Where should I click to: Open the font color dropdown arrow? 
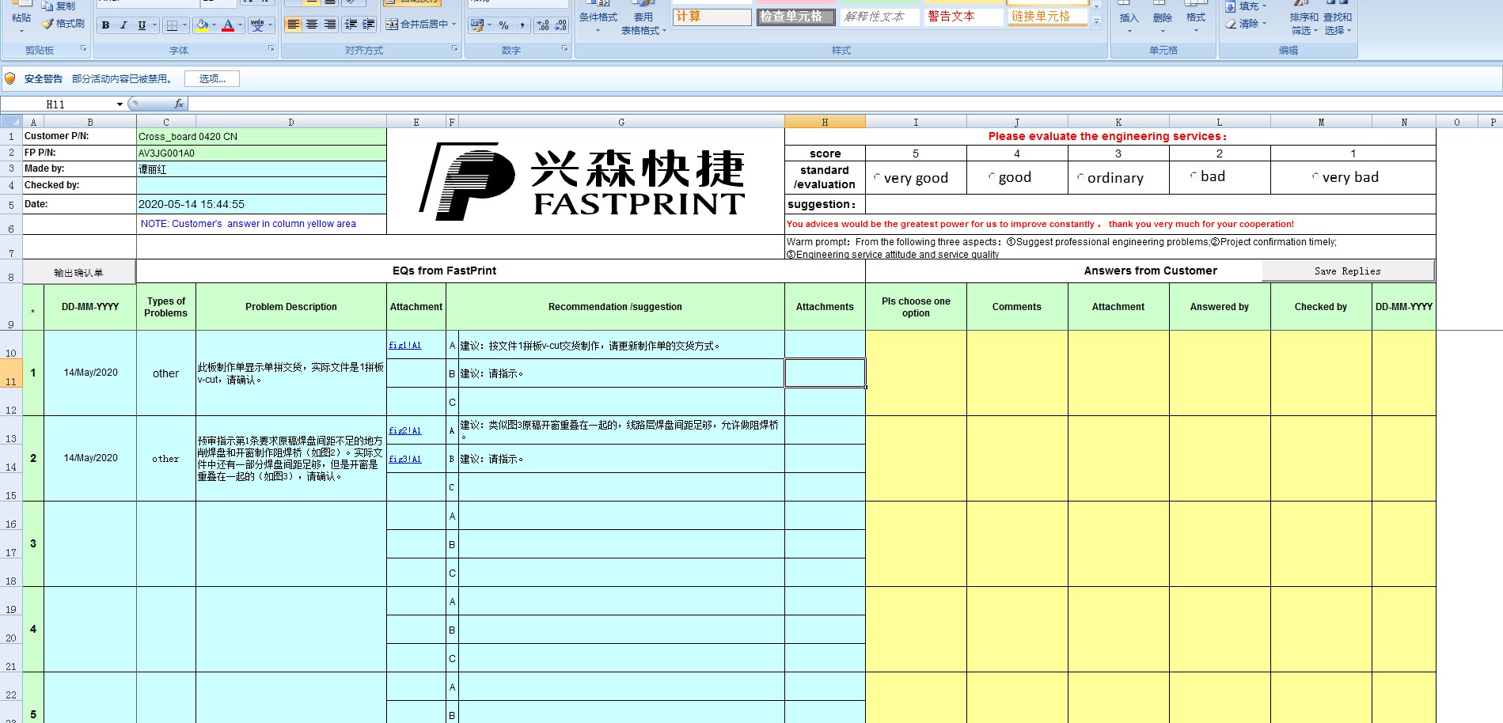(x=240, y=25)
